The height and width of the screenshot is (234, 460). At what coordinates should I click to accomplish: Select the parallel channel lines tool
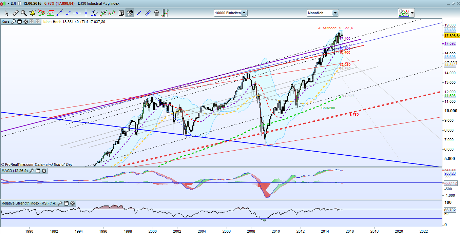[x=95, y=13]
